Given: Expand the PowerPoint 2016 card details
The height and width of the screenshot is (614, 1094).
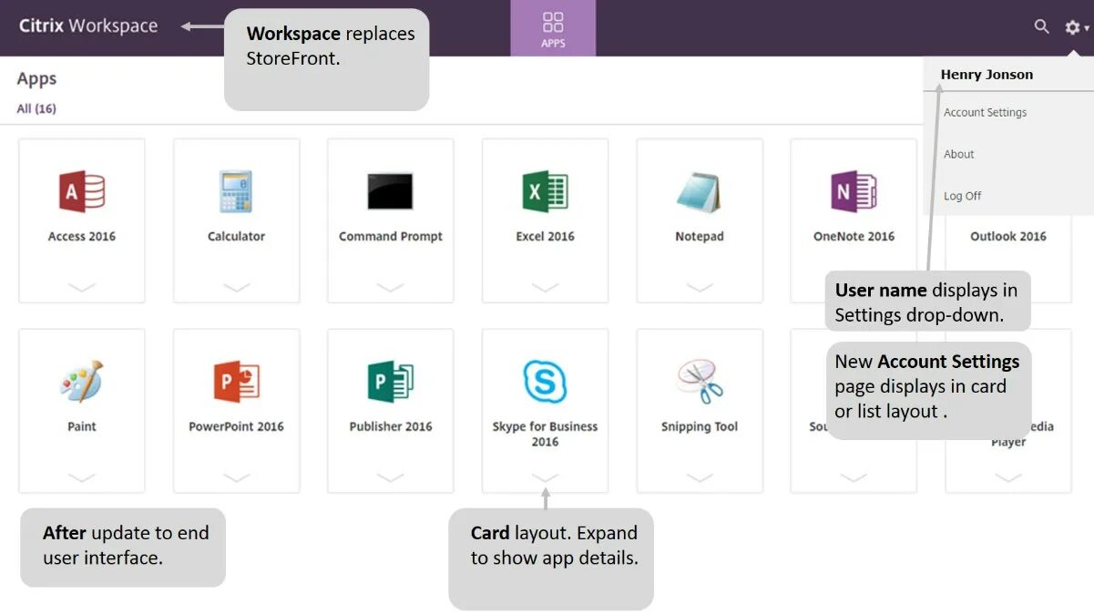Looking at the screenshot, I should [236, 477].
